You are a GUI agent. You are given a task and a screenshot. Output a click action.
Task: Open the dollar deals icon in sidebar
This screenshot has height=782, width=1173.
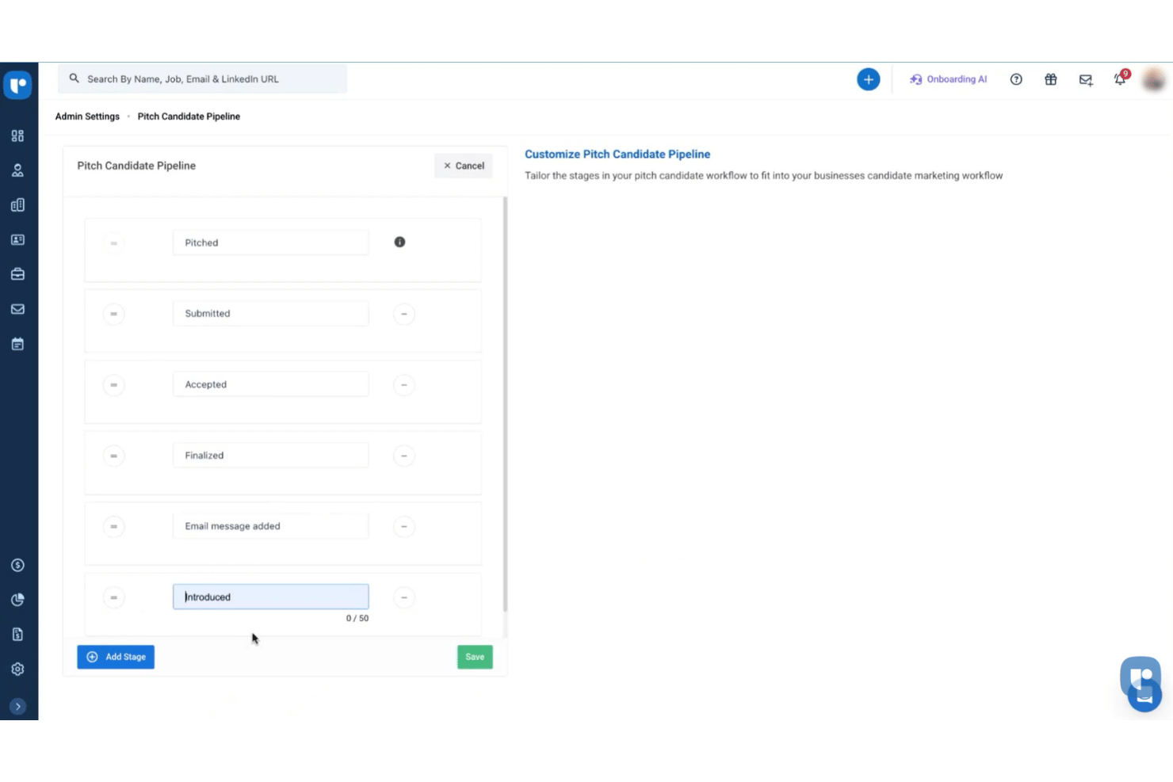click(17, 565)
